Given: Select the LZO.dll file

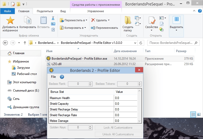Looking at the screenshot, I should pyautogui.click(x=56, y=64).
